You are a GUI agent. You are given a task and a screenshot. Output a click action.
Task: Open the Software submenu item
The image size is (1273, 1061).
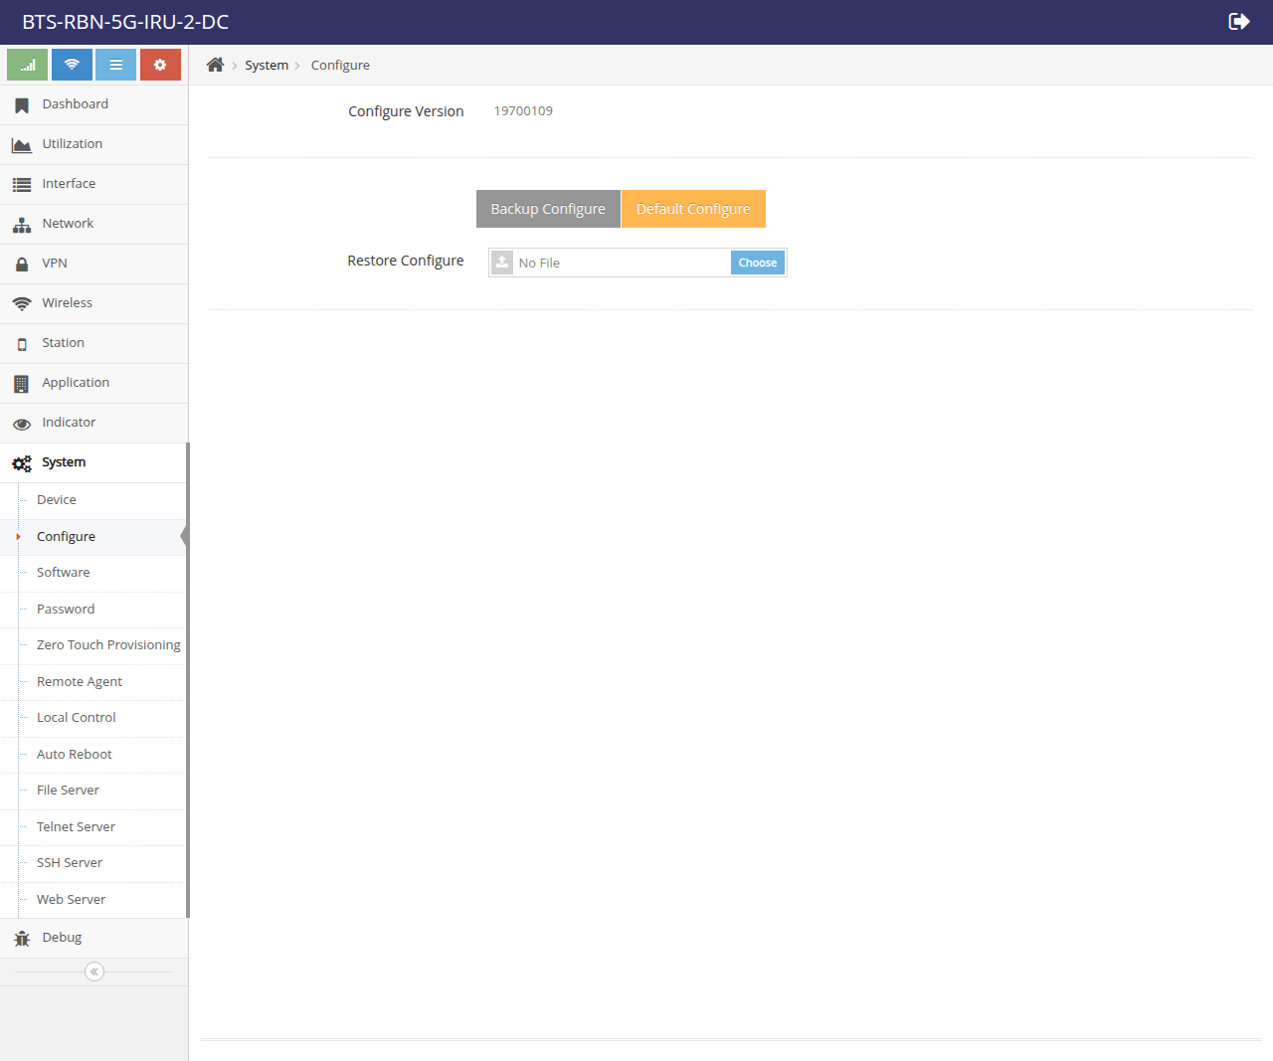point(93,573)
